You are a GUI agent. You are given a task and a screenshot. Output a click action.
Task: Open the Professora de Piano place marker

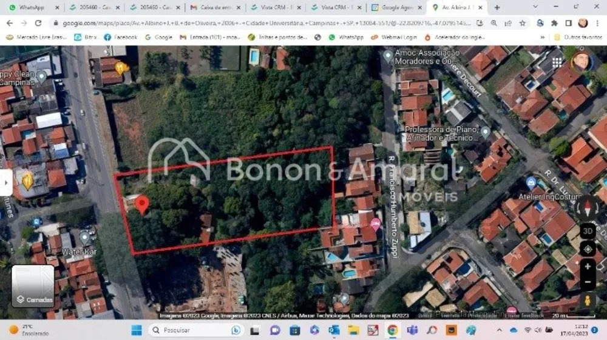coord(485,133)
